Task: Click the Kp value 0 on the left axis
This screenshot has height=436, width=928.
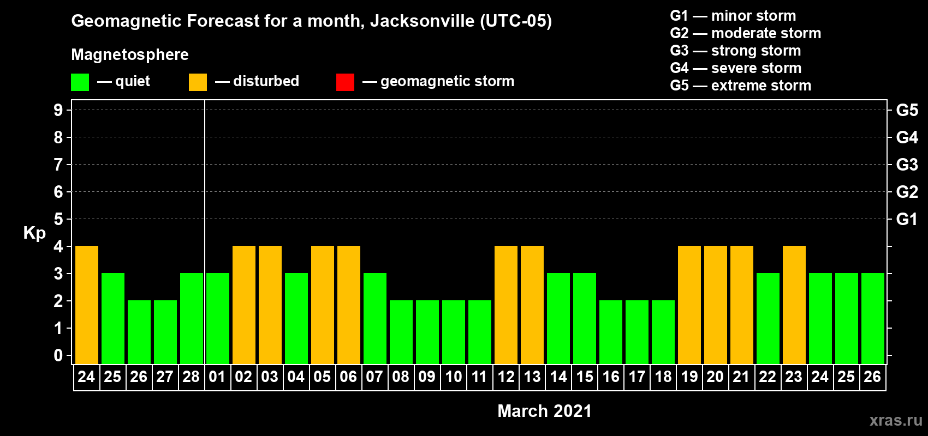Action: [58, 355]
